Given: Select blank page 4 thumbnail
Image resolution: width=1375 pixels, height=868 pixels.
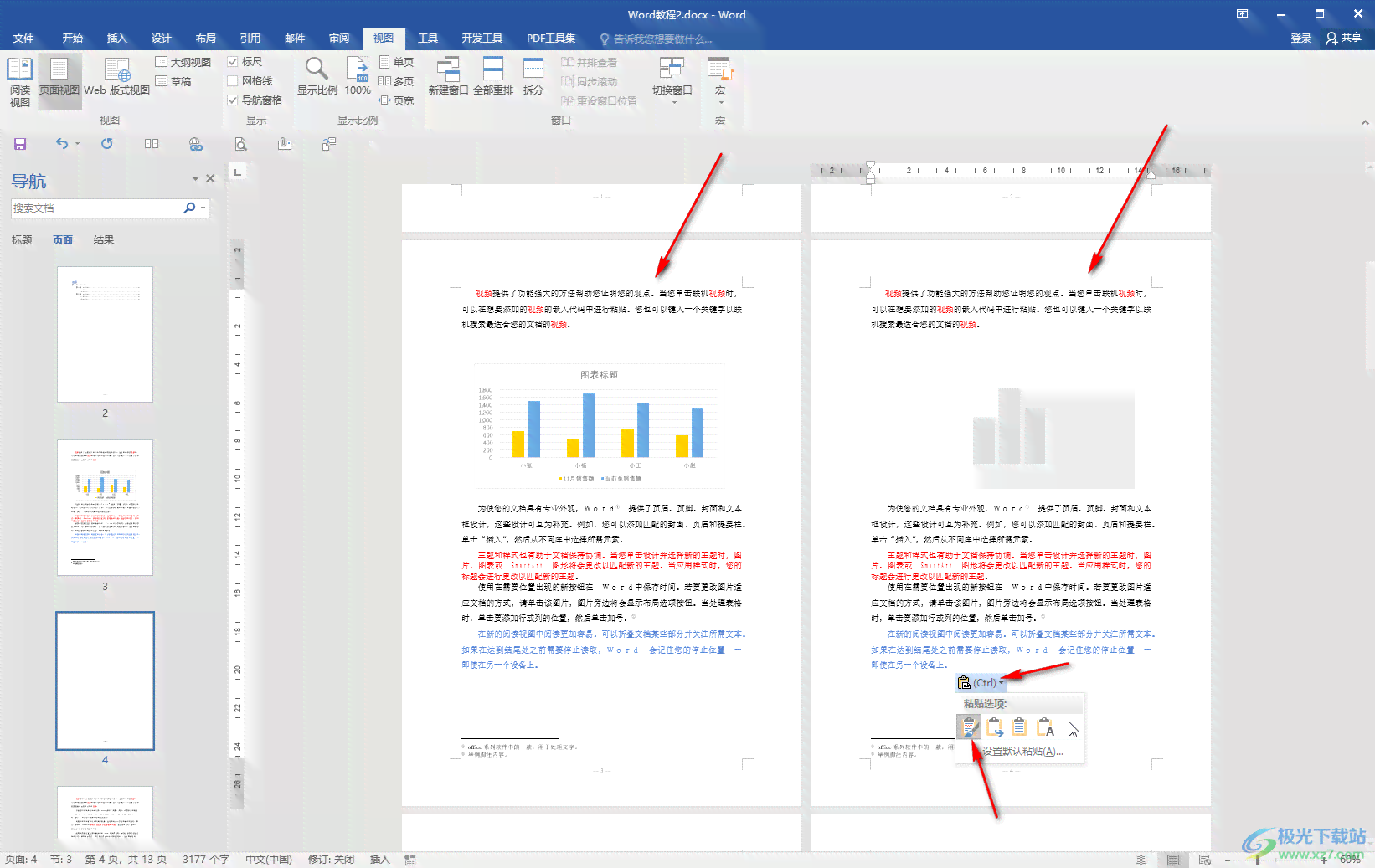Looking at the screenshot, I should click(105, 681).
